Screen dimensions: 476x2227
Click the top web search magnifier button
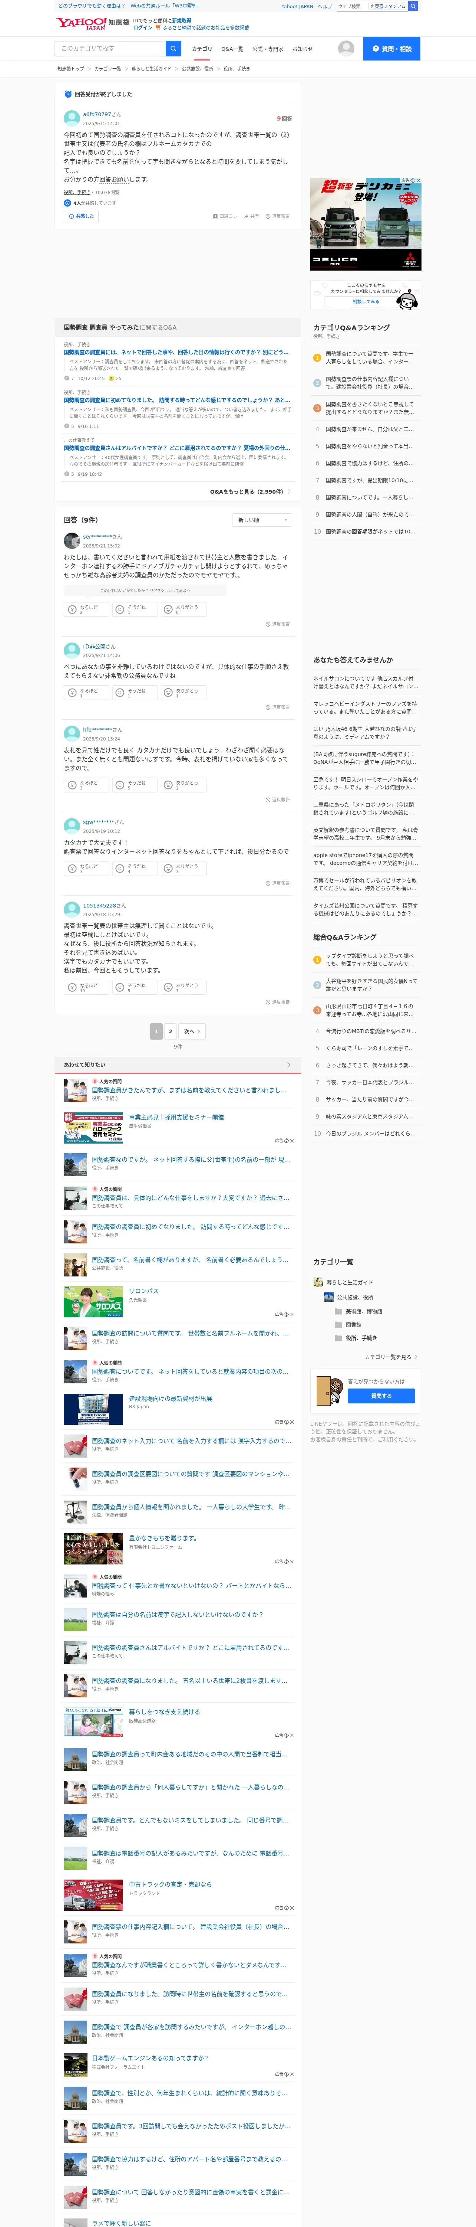(413, 6)
